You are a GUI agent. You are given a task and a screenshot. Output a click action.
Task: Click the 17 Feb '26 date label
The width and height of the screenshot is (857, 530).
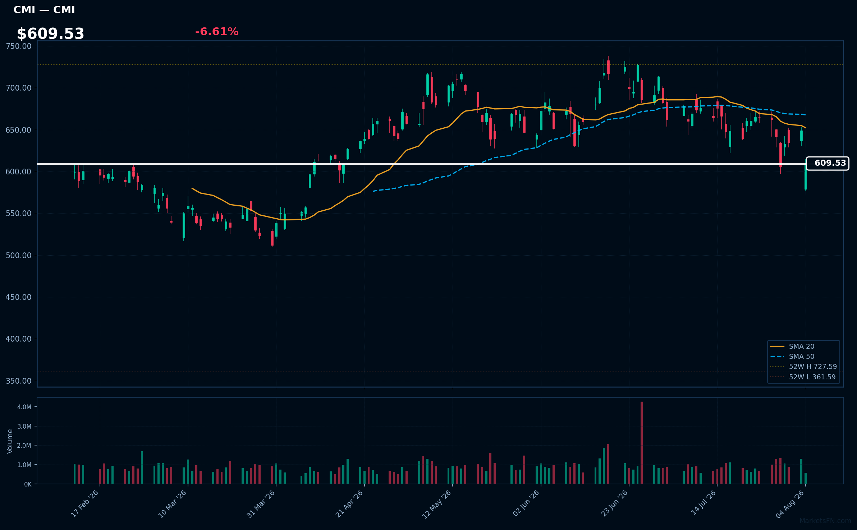point(84,504)
